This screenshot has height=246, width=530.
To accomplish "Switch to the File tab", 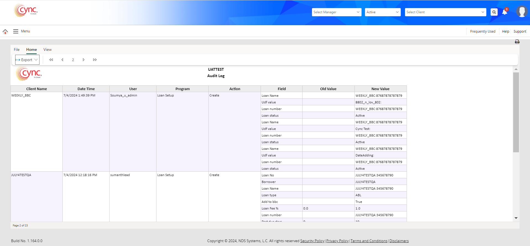I will 17,50.
